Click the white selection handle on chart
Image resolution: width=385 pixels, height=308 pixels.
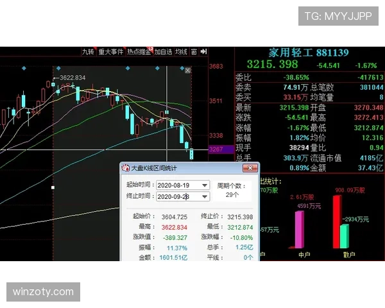pyautogui.click(x=53, y=187)
